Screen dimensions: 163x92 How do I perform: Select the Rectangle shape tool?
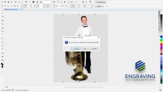coord(2,45)
